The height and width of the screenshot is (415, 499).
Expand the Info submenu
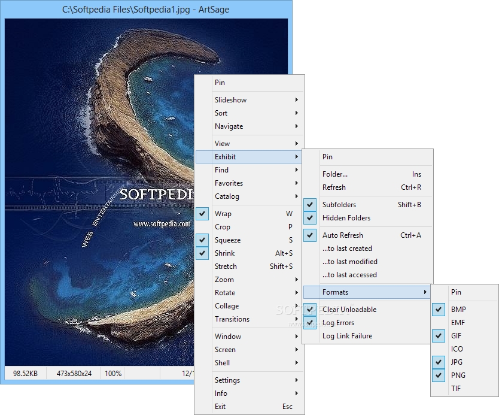249,393
